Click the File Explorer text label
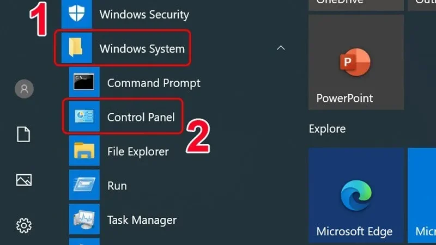Image resolution: width=436 pixels, height=245 pixels. point(138,151)
